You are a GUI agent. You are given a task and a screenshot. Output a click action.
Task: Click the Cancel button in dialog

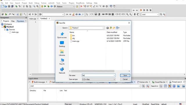pyautogui.click(x=125, y=79)
